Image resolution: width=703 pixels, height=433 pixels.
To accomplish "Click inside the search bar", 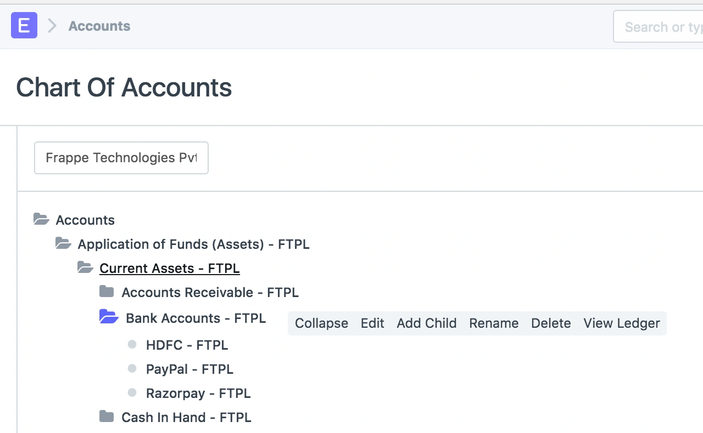I will pyautogui.click(x=665, y=26).
